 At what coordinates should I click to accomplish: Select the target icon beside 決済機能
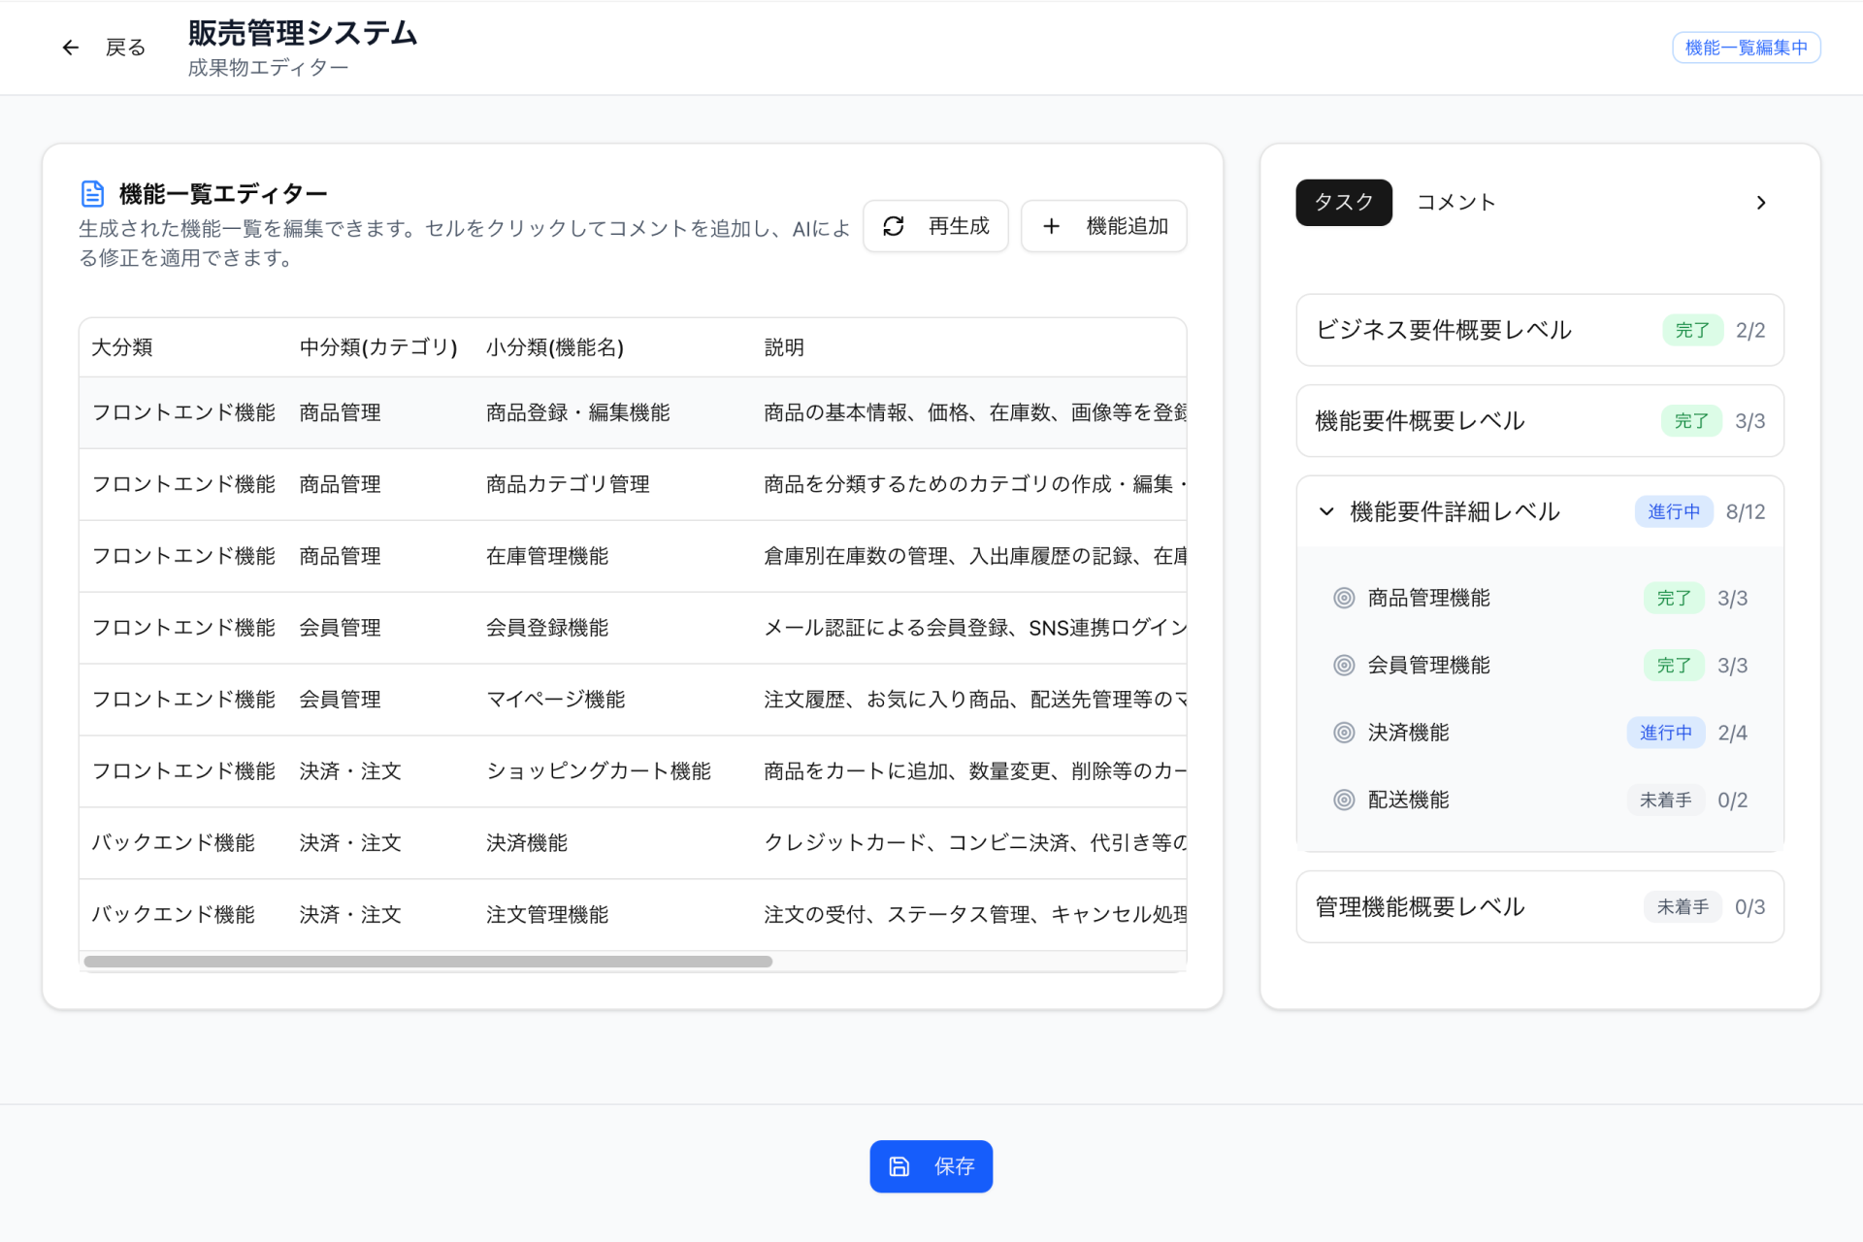pos(1343,733)
